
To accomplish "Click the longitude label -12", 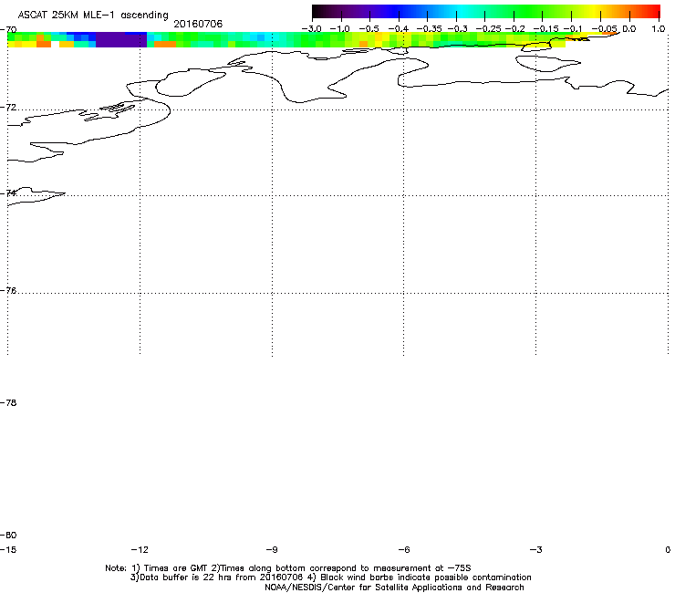I will [x=140, y=549].
